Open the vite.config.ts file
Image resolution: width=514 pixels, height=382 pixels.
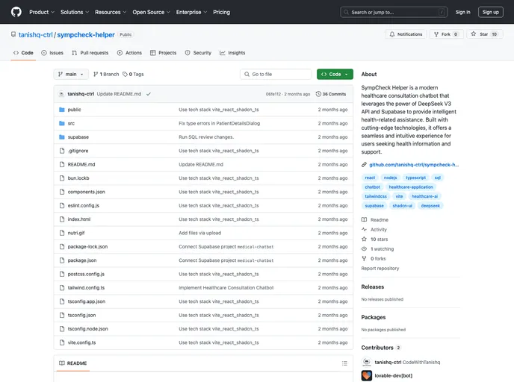tap(81, 342)
